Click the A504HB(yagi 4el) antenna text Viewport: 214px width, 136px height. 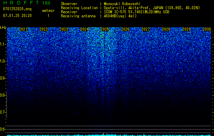(x=120, y=16)
